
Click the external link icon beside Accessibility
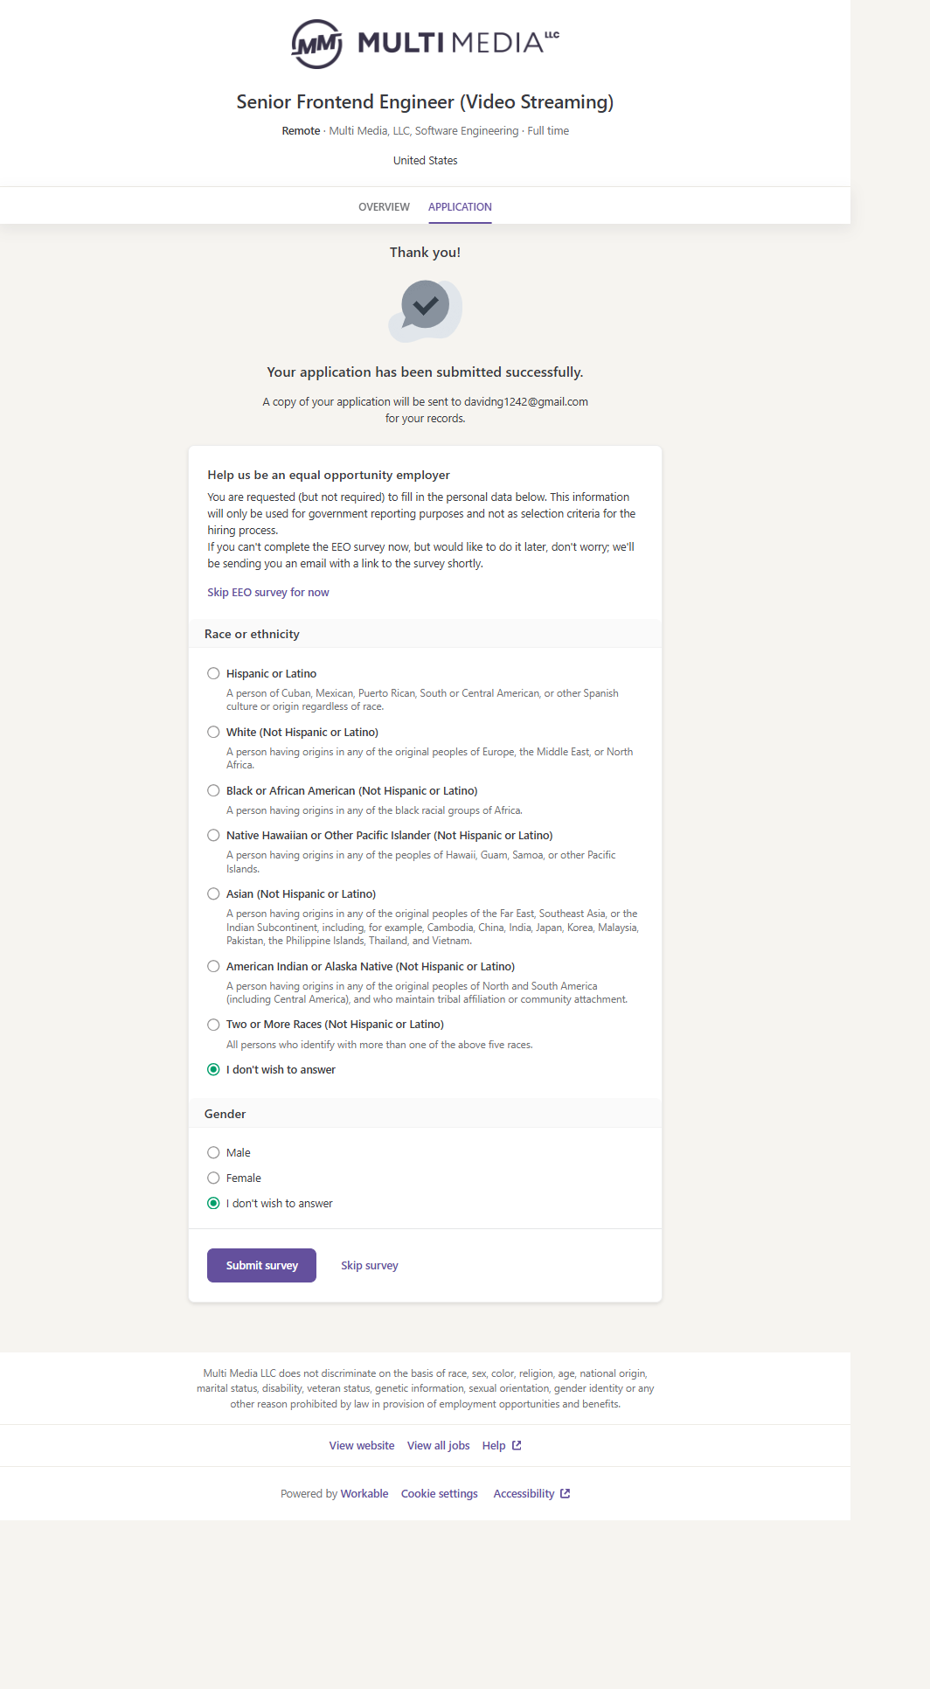pyautogui.click(x=566, y=1493)
